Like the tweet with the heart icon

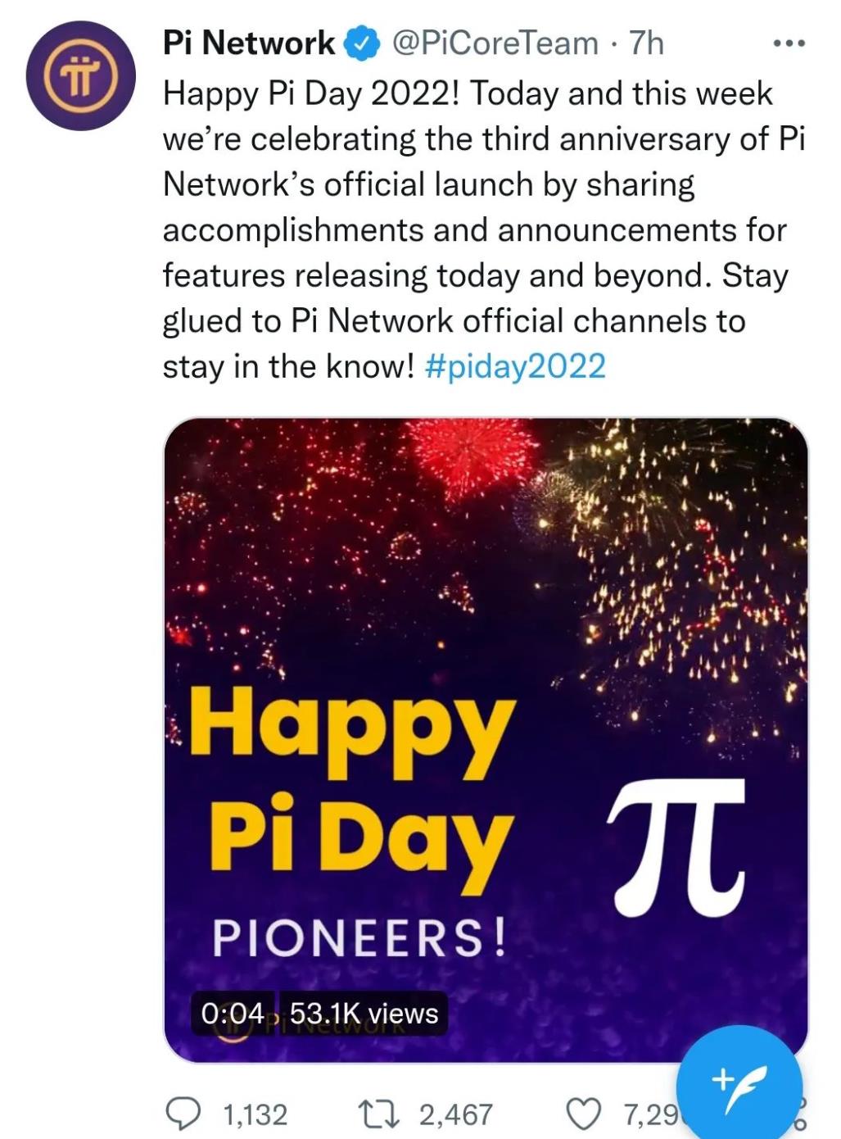pos(585,1113)
